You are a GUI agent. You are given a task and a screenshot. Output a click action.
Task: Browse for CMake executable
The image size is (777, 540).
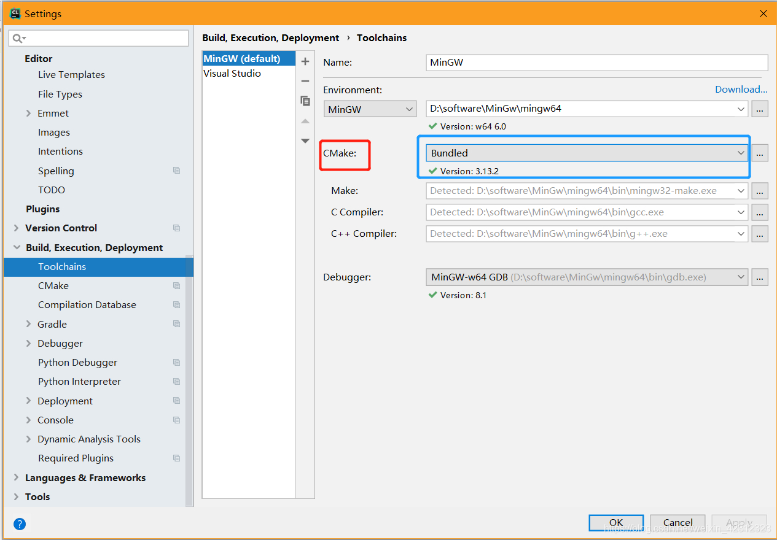760,153
